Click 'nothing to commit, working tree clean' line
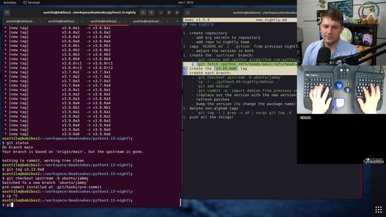 click(43, 160)
